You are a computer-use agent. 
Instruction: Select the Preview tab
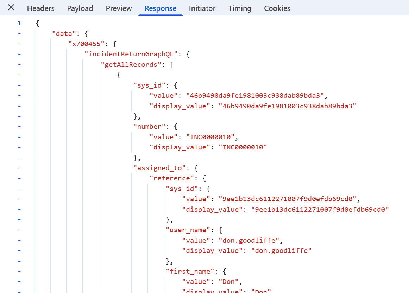click(119, 8)
